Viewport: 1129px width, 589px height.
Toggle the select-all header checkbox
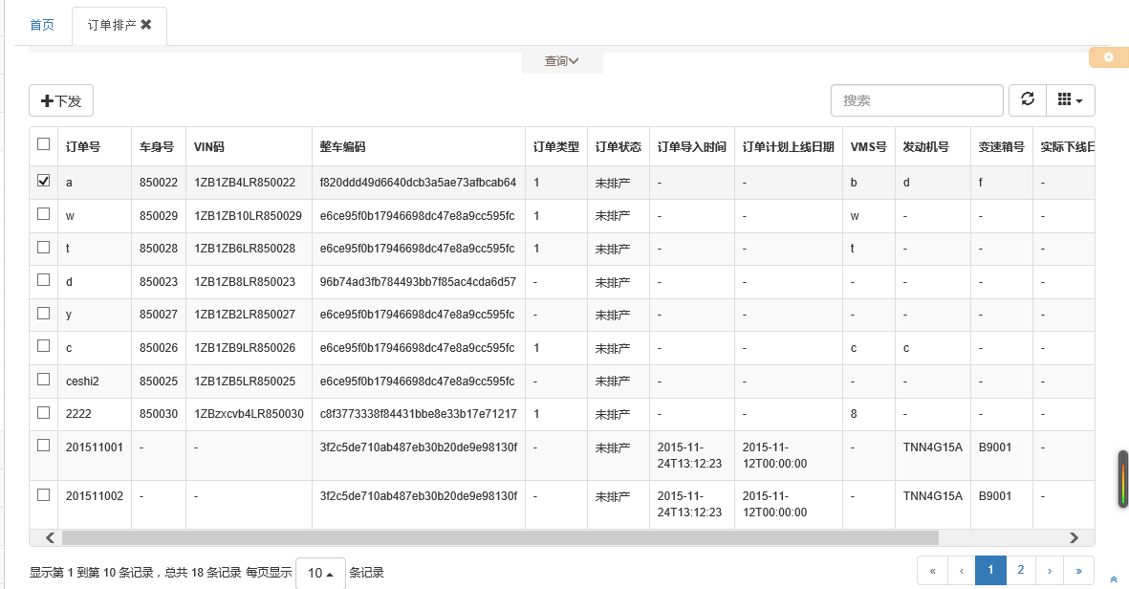(44, 144)
